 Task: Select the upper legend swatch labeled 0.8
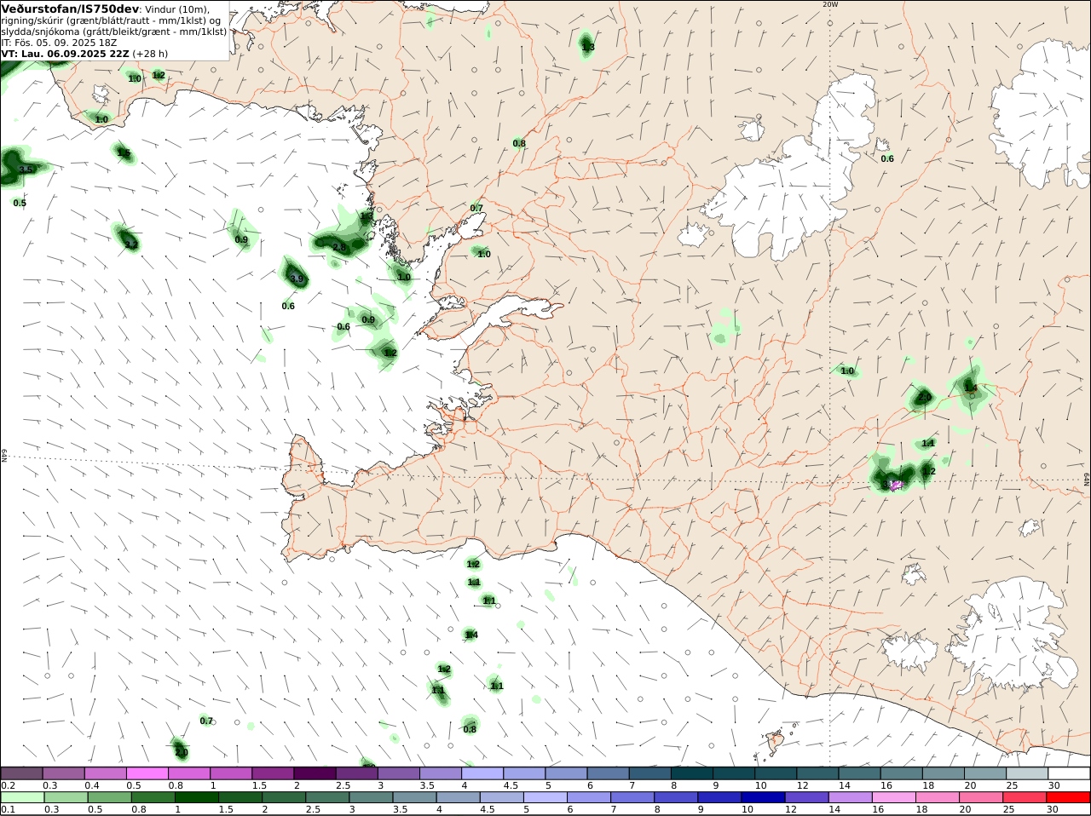point(189,773)
